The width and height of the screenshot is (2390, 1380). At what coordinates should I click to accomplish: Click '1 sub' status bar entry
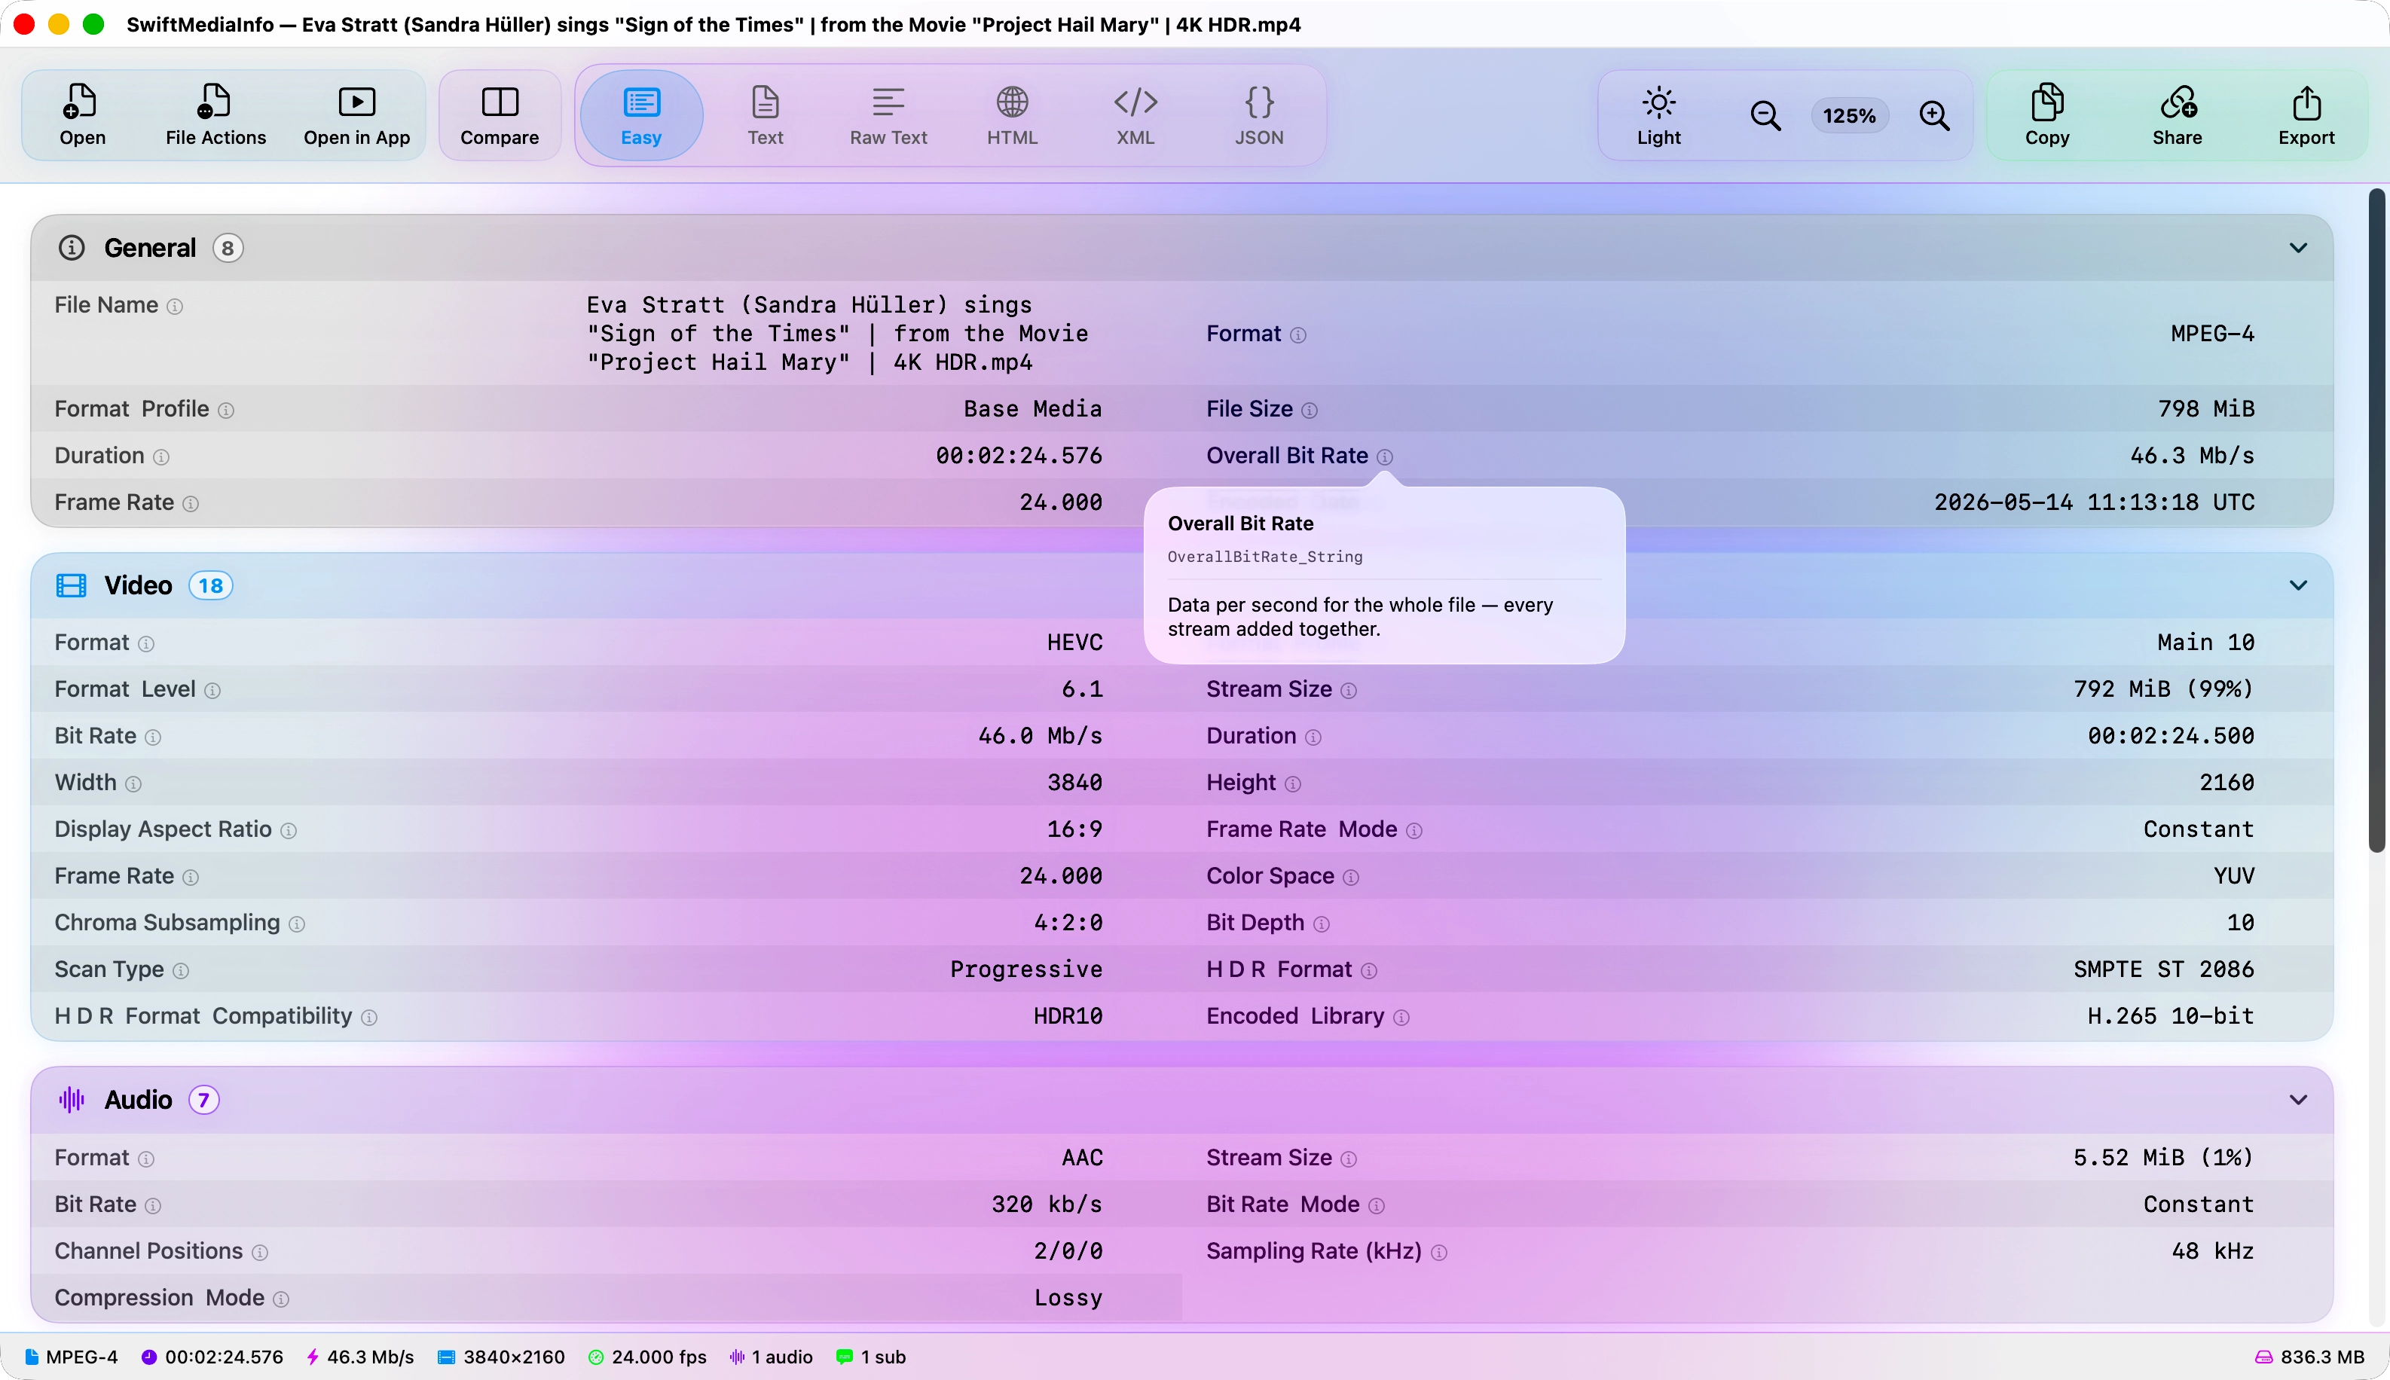(871, 1357)
